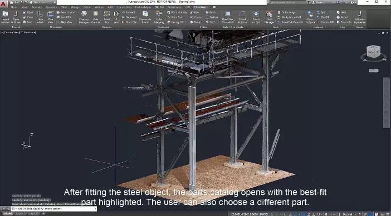Click the command line input field
391x216 pixels.
(53, 209)
